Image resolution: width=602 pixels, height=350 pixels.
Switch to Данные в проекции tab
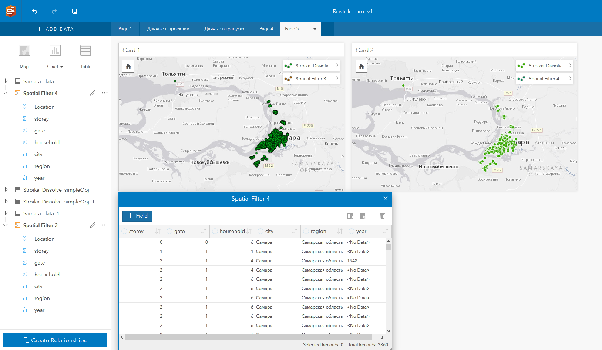168,29
